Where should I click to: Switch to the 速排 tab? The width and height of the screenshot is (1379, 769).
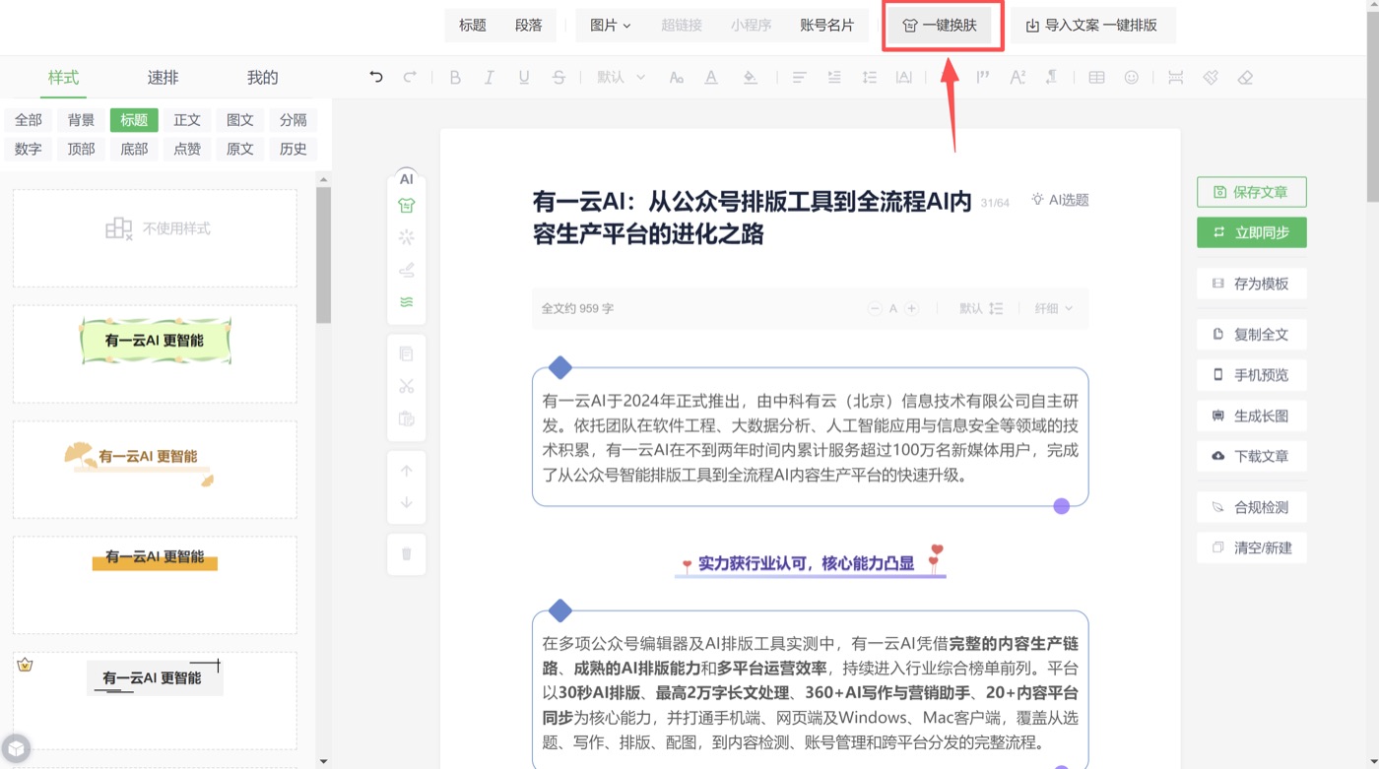[164, 78]
